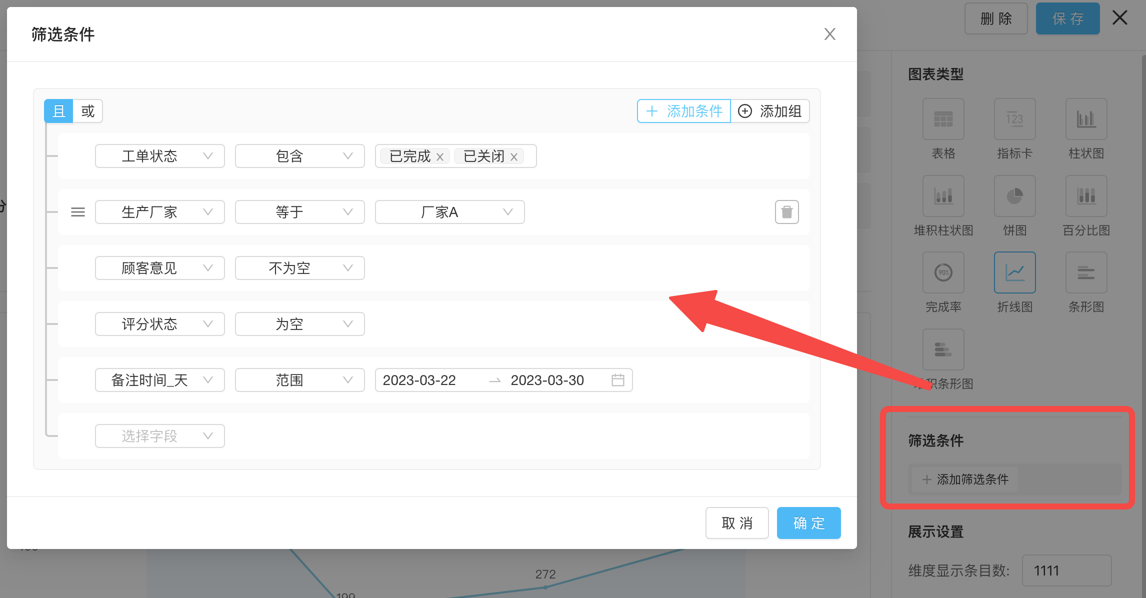1146x598 pixels.
Task: Select the 柱状图 chart type icon
Action: [1086, 119]
